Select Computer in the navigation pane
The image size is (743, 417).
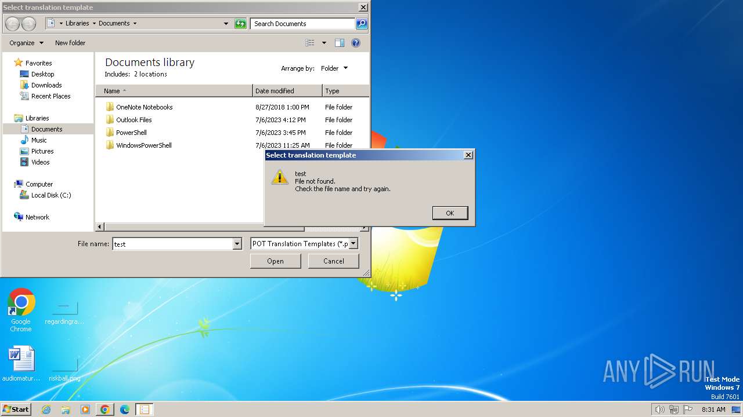pos(39,184)
